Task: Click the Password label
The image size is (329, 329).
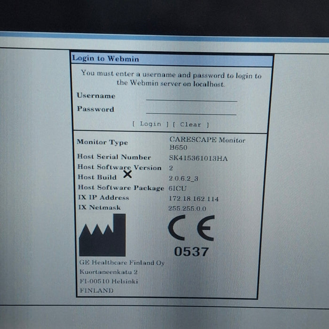Action: (x=95, y=110)
